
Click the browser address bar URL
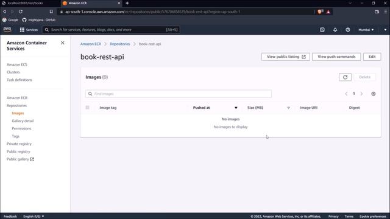152,12
